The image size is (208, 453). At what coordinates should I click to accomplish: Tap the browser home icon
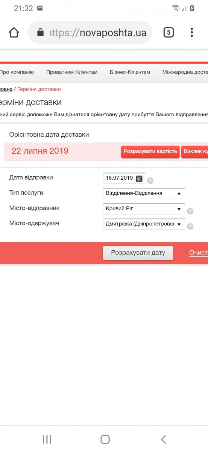[14, 33]
